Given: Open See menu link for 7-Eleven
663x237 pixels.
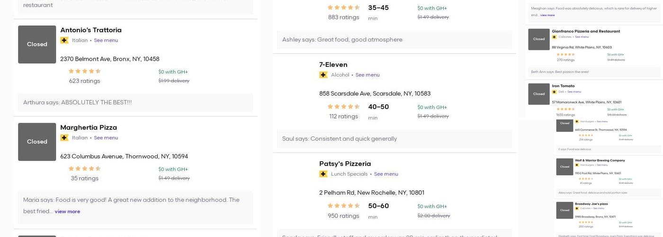Looking at the screenshot, I should pos(367,75).
